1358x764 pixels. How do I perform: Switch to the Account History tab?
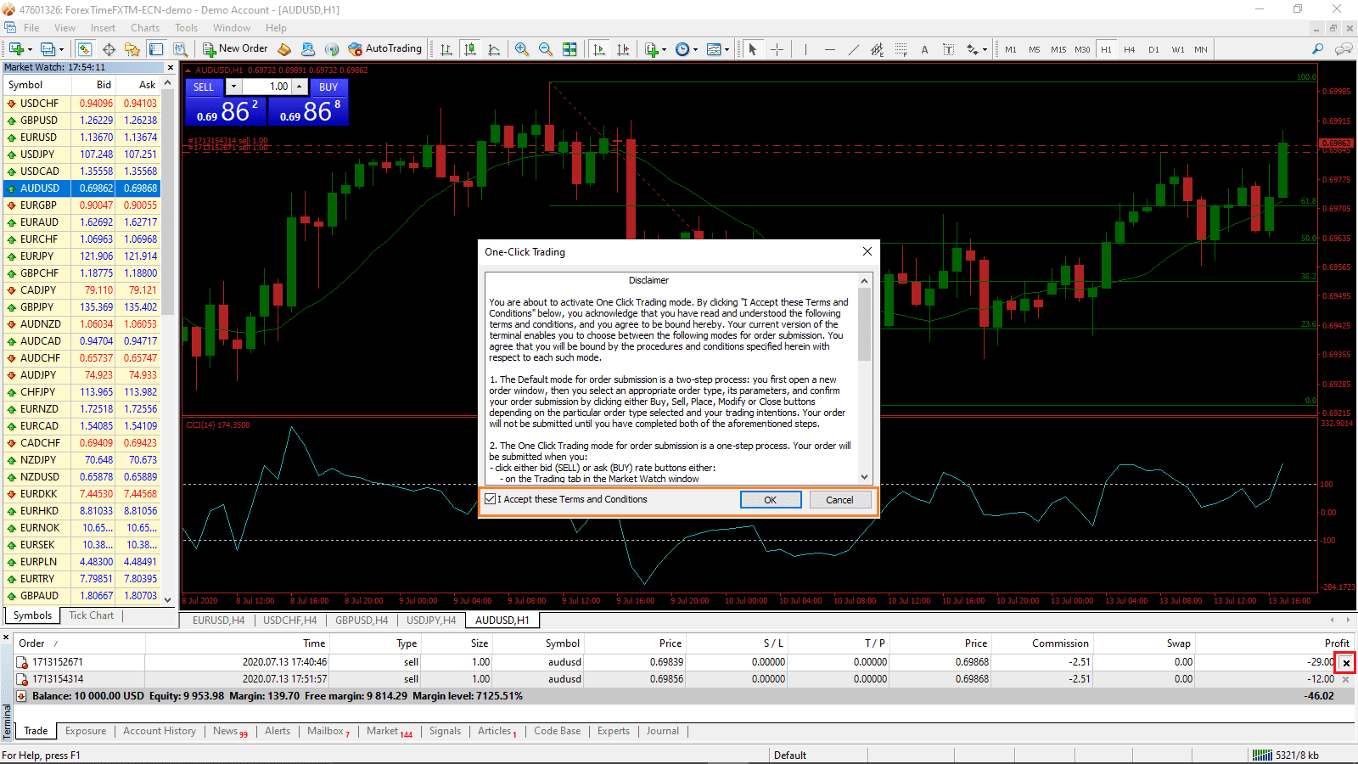click(x=160, y=731)
